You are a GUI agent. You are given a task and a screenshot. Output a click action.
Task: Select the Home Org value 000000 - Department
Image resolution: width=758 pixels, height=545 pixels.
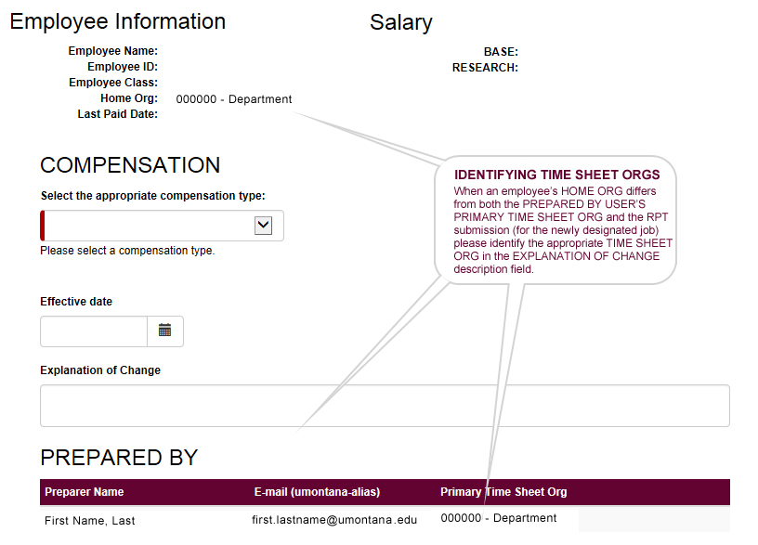[x=233, y=98]
